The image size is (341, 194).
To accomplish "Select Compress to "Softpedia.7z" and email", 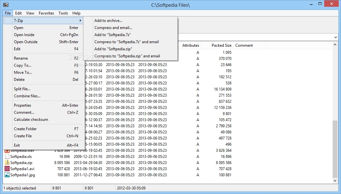I will tap(126, 42).
